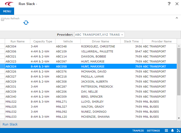The image size is (181, 133).
Task: Click driver JACKSON, ALBERTA
Action: tap(95, 82)
